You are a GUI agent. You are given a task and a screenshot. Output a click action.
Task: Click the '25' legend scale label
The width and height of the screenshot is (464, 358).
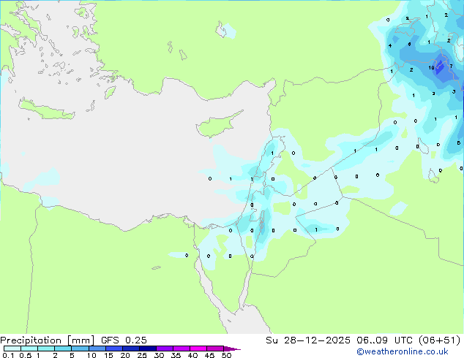click(142, 355)
